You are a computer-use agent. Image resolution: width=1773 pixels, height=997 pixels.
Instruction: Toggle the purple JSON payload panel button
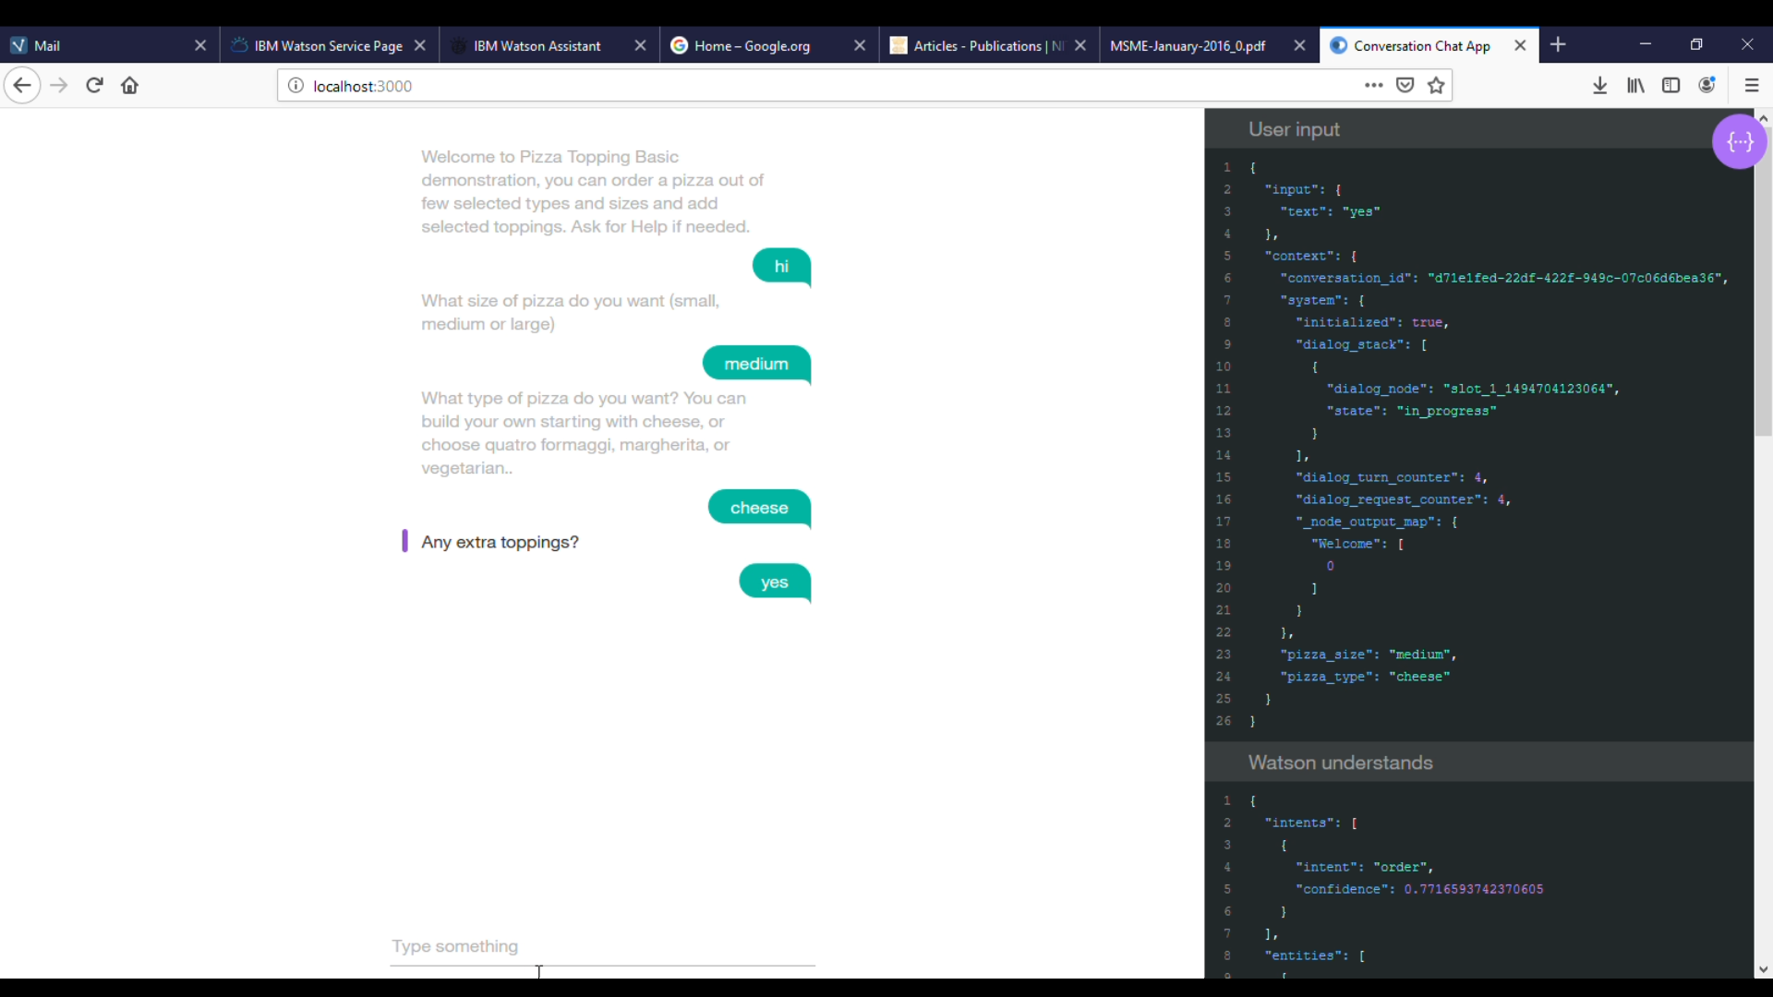coord(1739,142)
